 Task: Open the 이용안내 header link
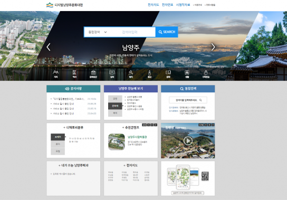(197, 5)
